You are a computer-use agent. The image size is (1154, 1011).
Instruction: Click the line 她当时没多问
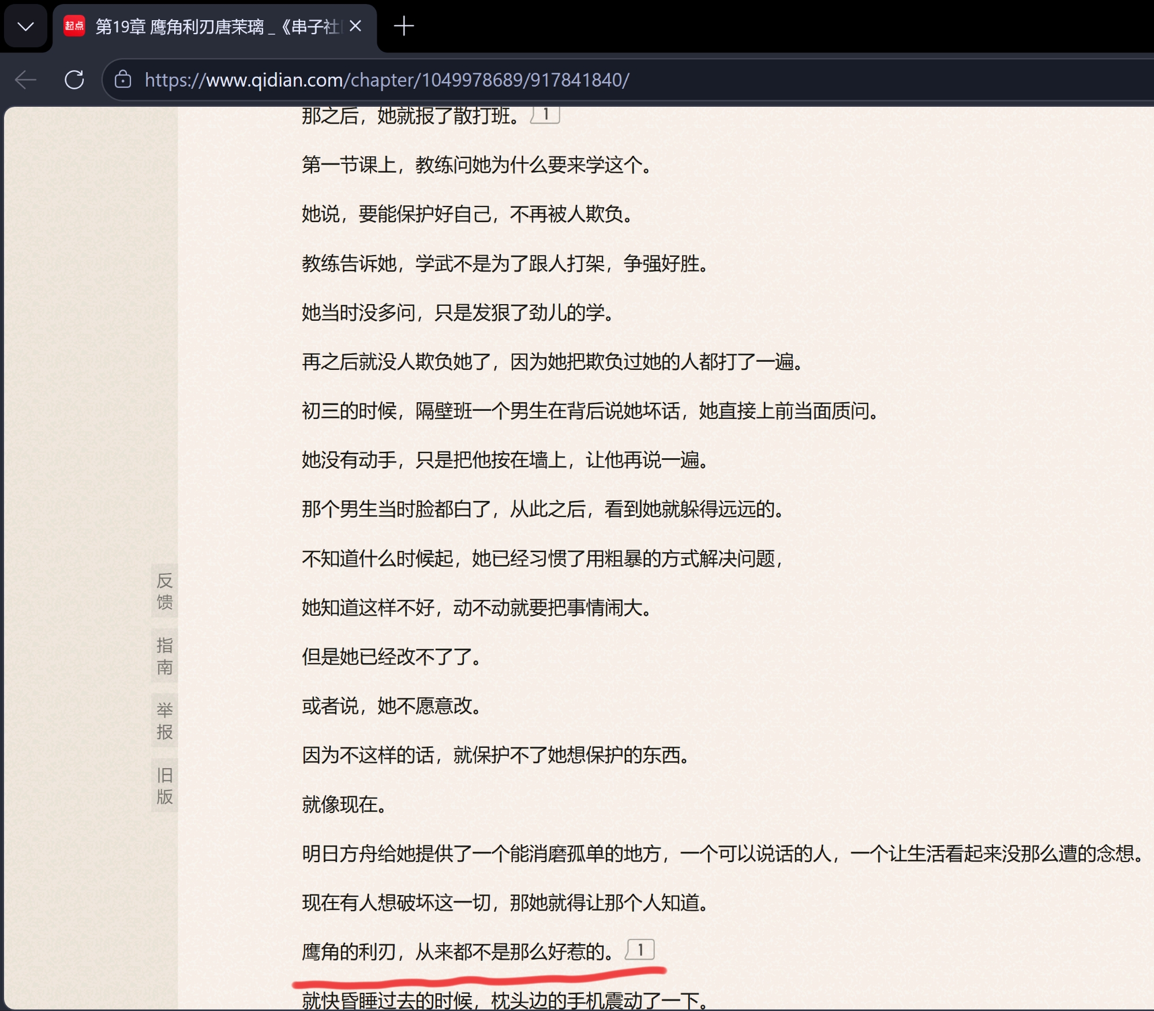459,313
